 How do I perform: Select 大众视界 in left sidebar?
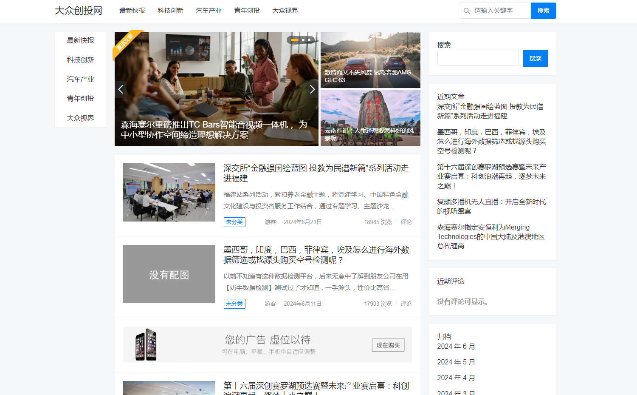tap(80, 118)
